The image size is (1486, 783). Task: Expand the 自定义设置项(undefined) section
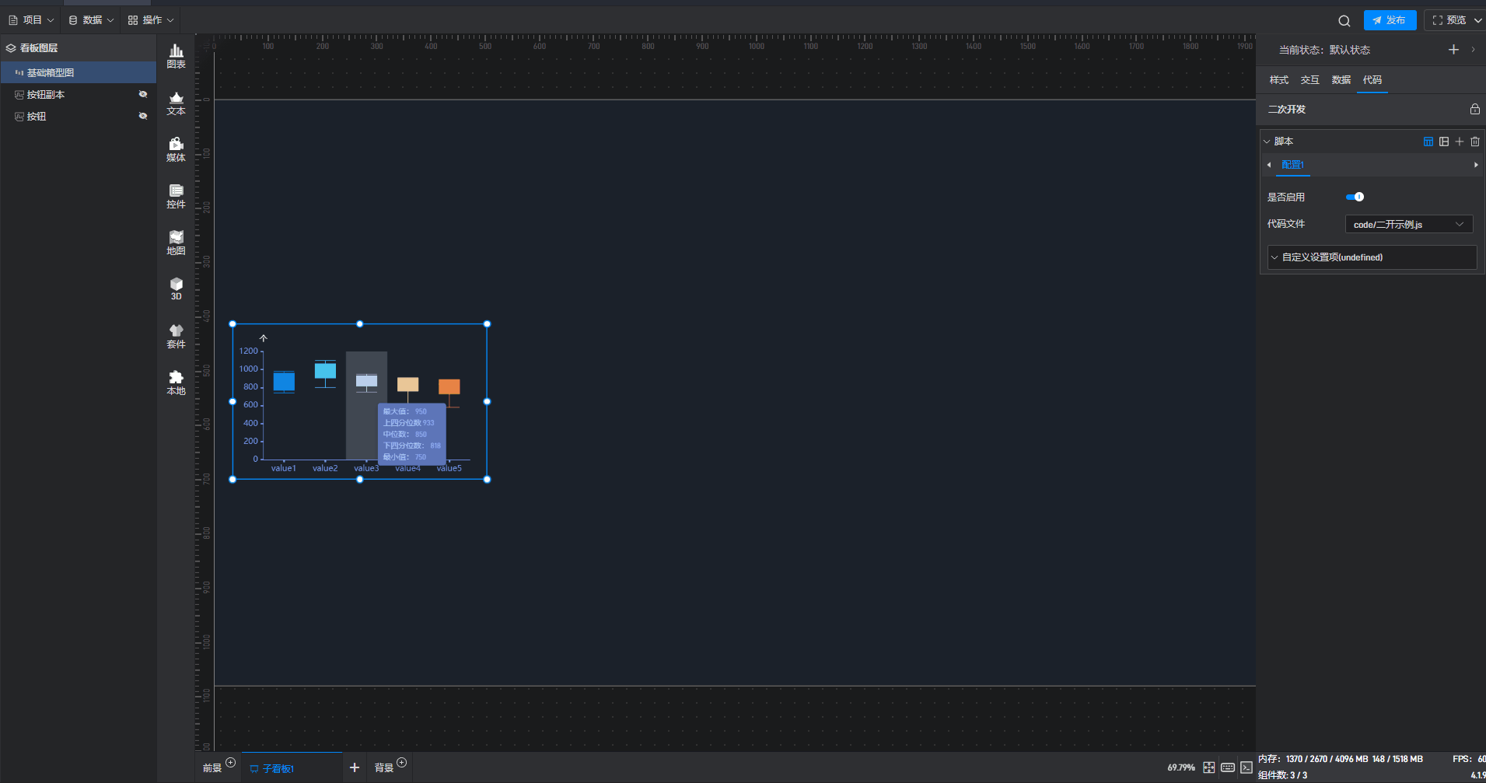[1372, 257]
